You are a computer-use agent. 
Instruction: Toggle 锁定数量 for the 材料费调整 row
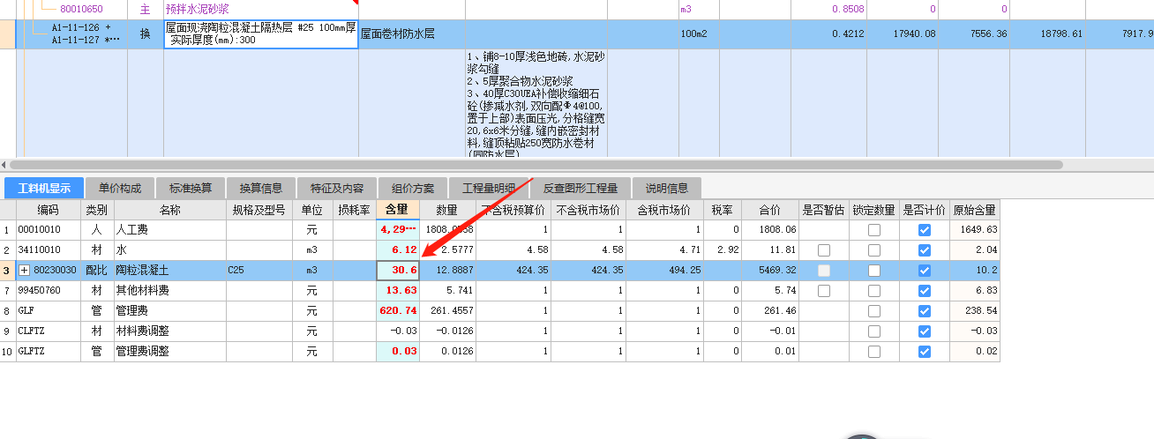(x=873, y=331)
